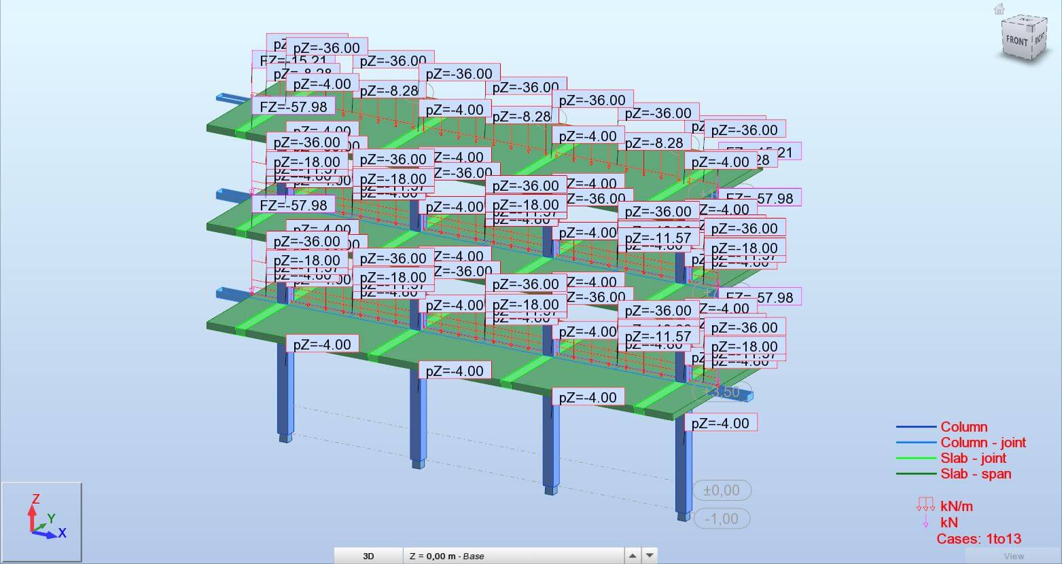Click the Column - joint legend label
1062x564 pixels.
(x=983, y=443)
